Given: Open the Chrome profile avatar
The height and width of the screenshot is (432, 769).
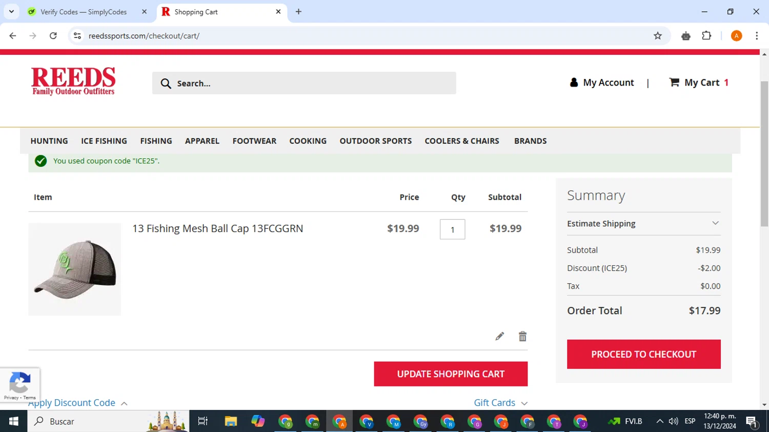Looking at the screenshot, I should [737, 36].
